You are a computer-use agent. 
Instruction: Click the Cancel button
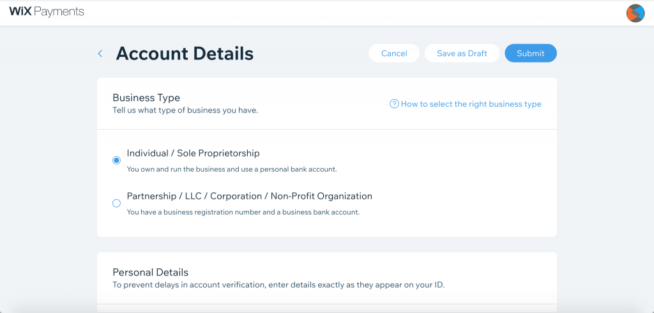coord(394,53)
